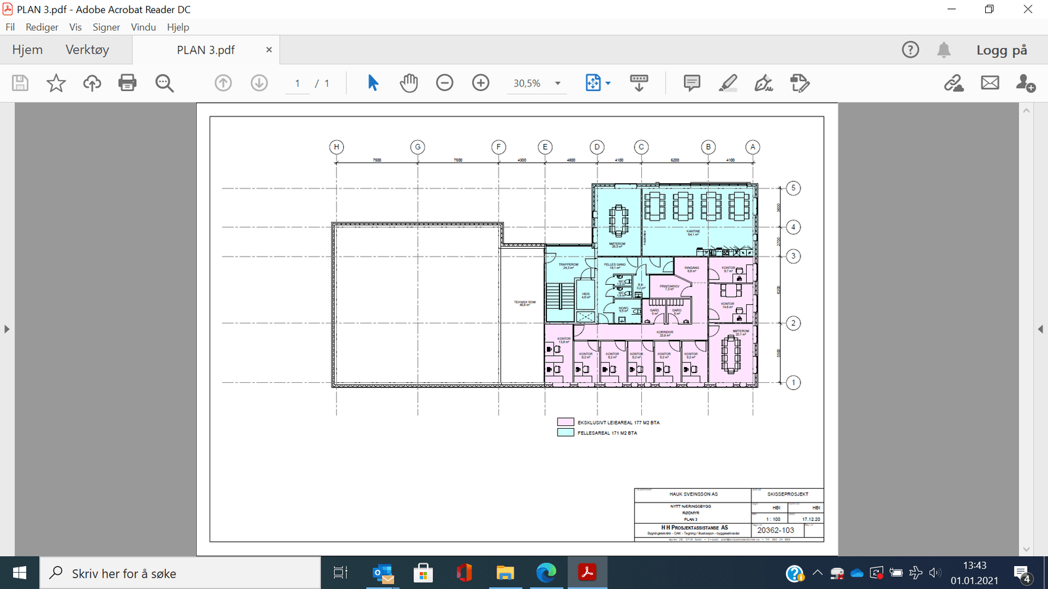This screenshot has height=589, width=1048.
Task: Open the 30,5% zoom level dropdown
Action: 558,83
